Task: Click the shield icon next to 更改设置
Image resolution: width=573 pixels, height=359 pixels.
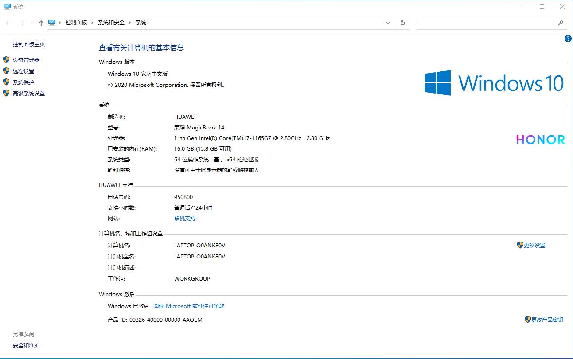Action: click(520, 245)
